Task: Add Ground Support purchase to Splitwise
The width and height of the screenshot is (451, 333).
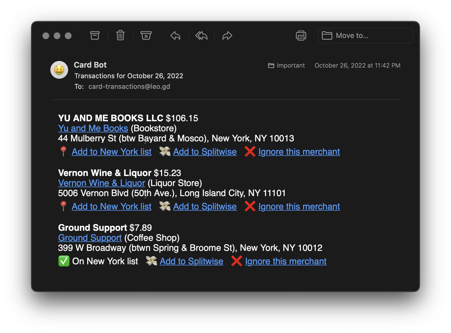Action: click(191, 261)
